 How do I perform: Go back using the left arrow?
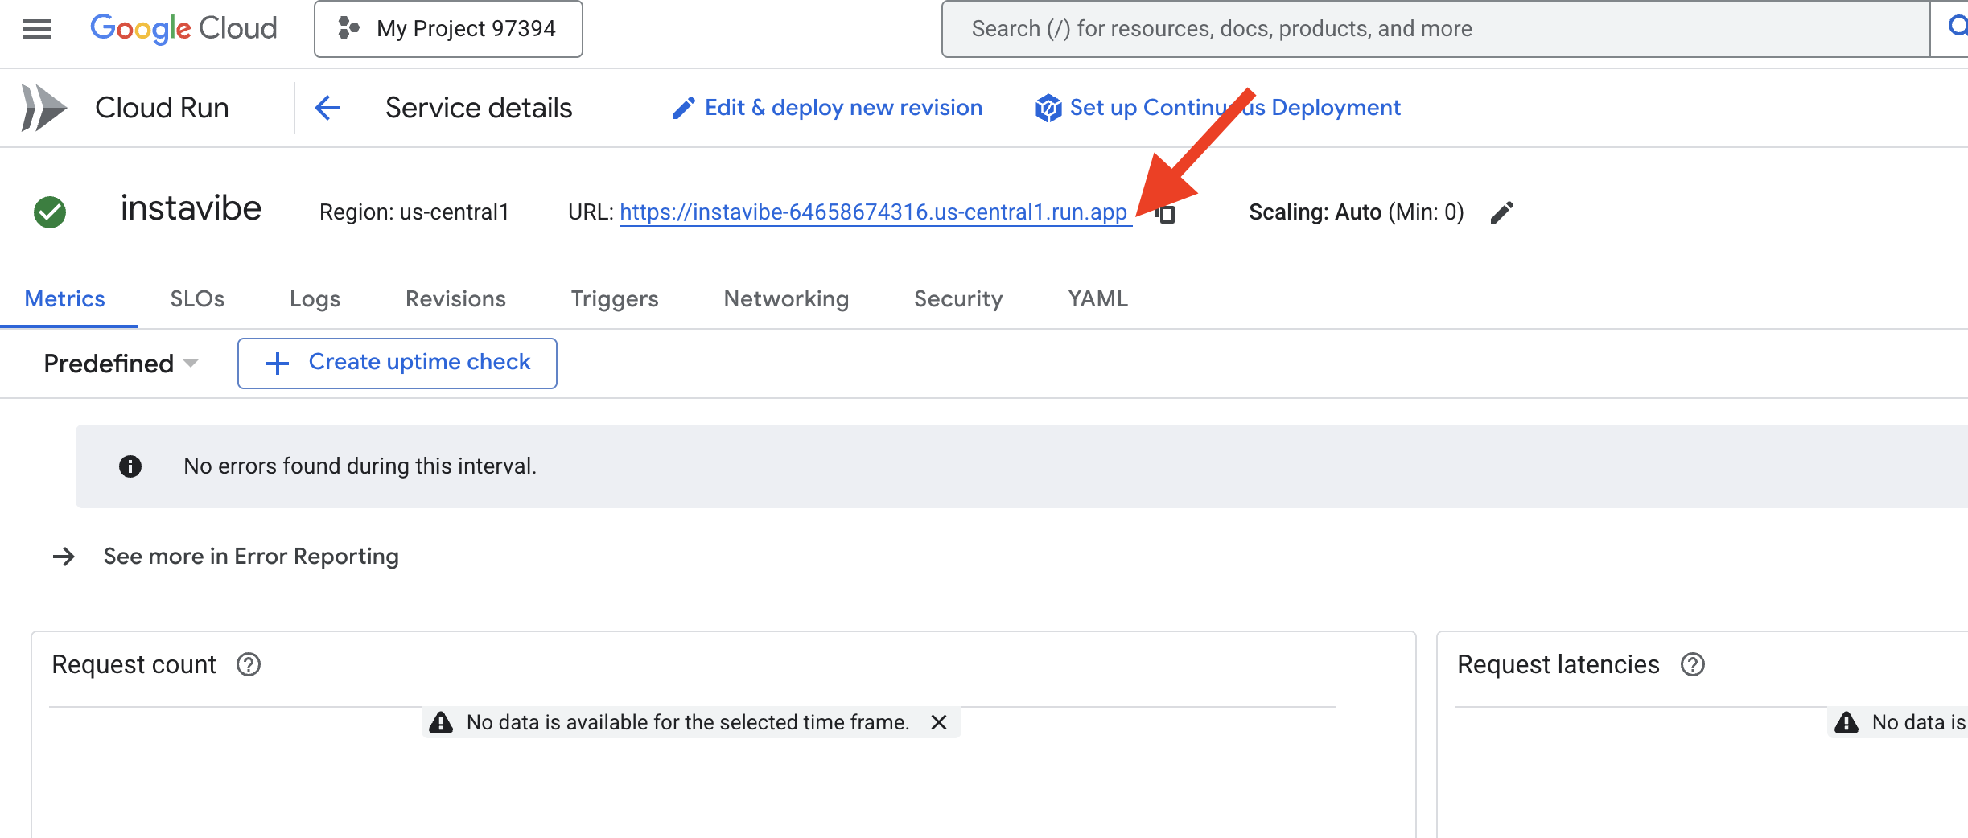[327, 108]
